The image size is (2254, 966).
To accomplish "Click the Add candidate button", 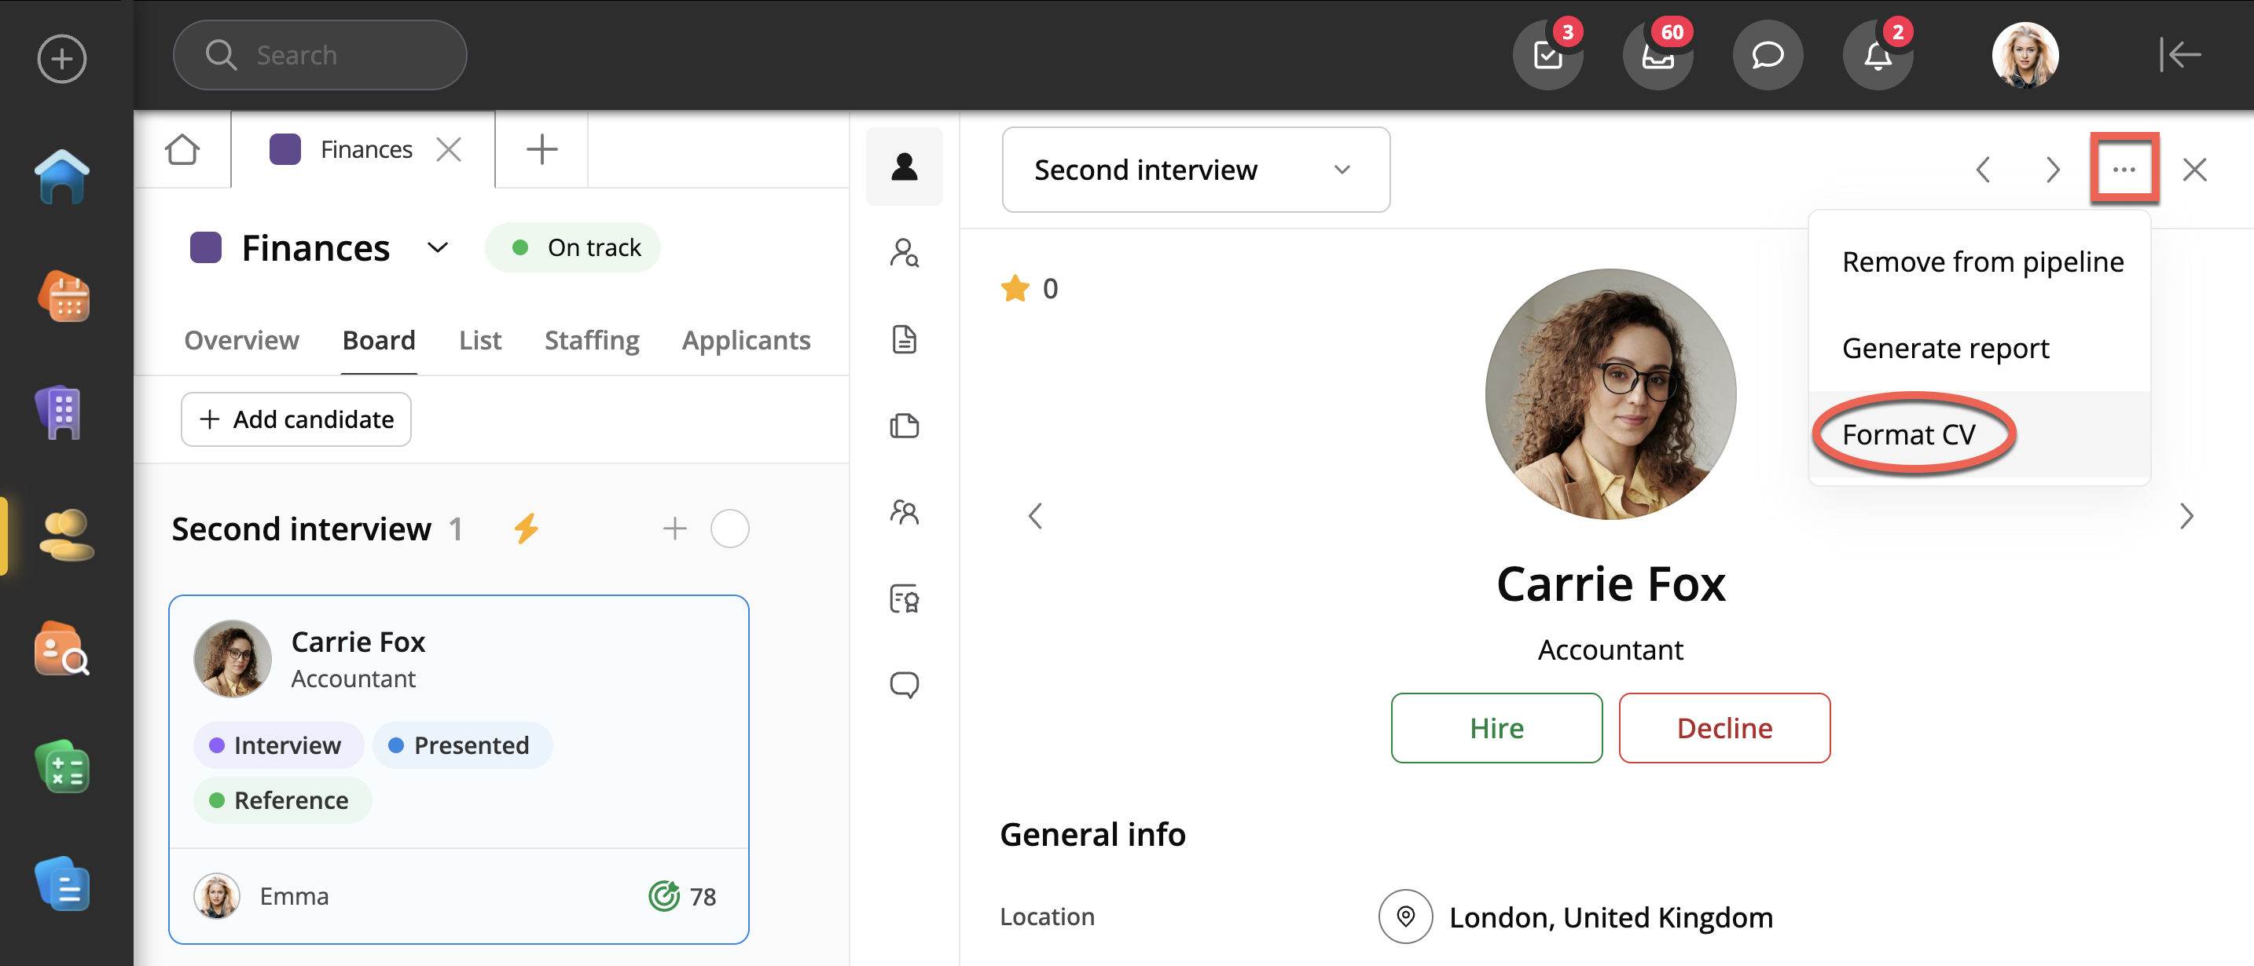I will point(296,419).
